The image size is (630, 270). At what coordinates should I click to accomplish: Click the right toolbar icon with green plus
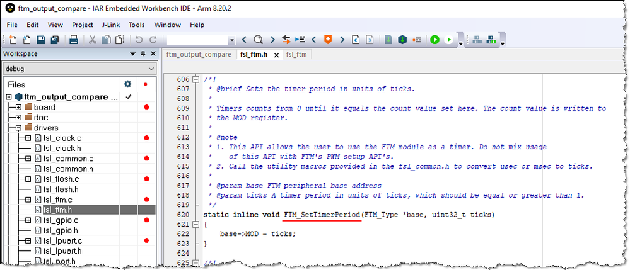click(491, 40)
